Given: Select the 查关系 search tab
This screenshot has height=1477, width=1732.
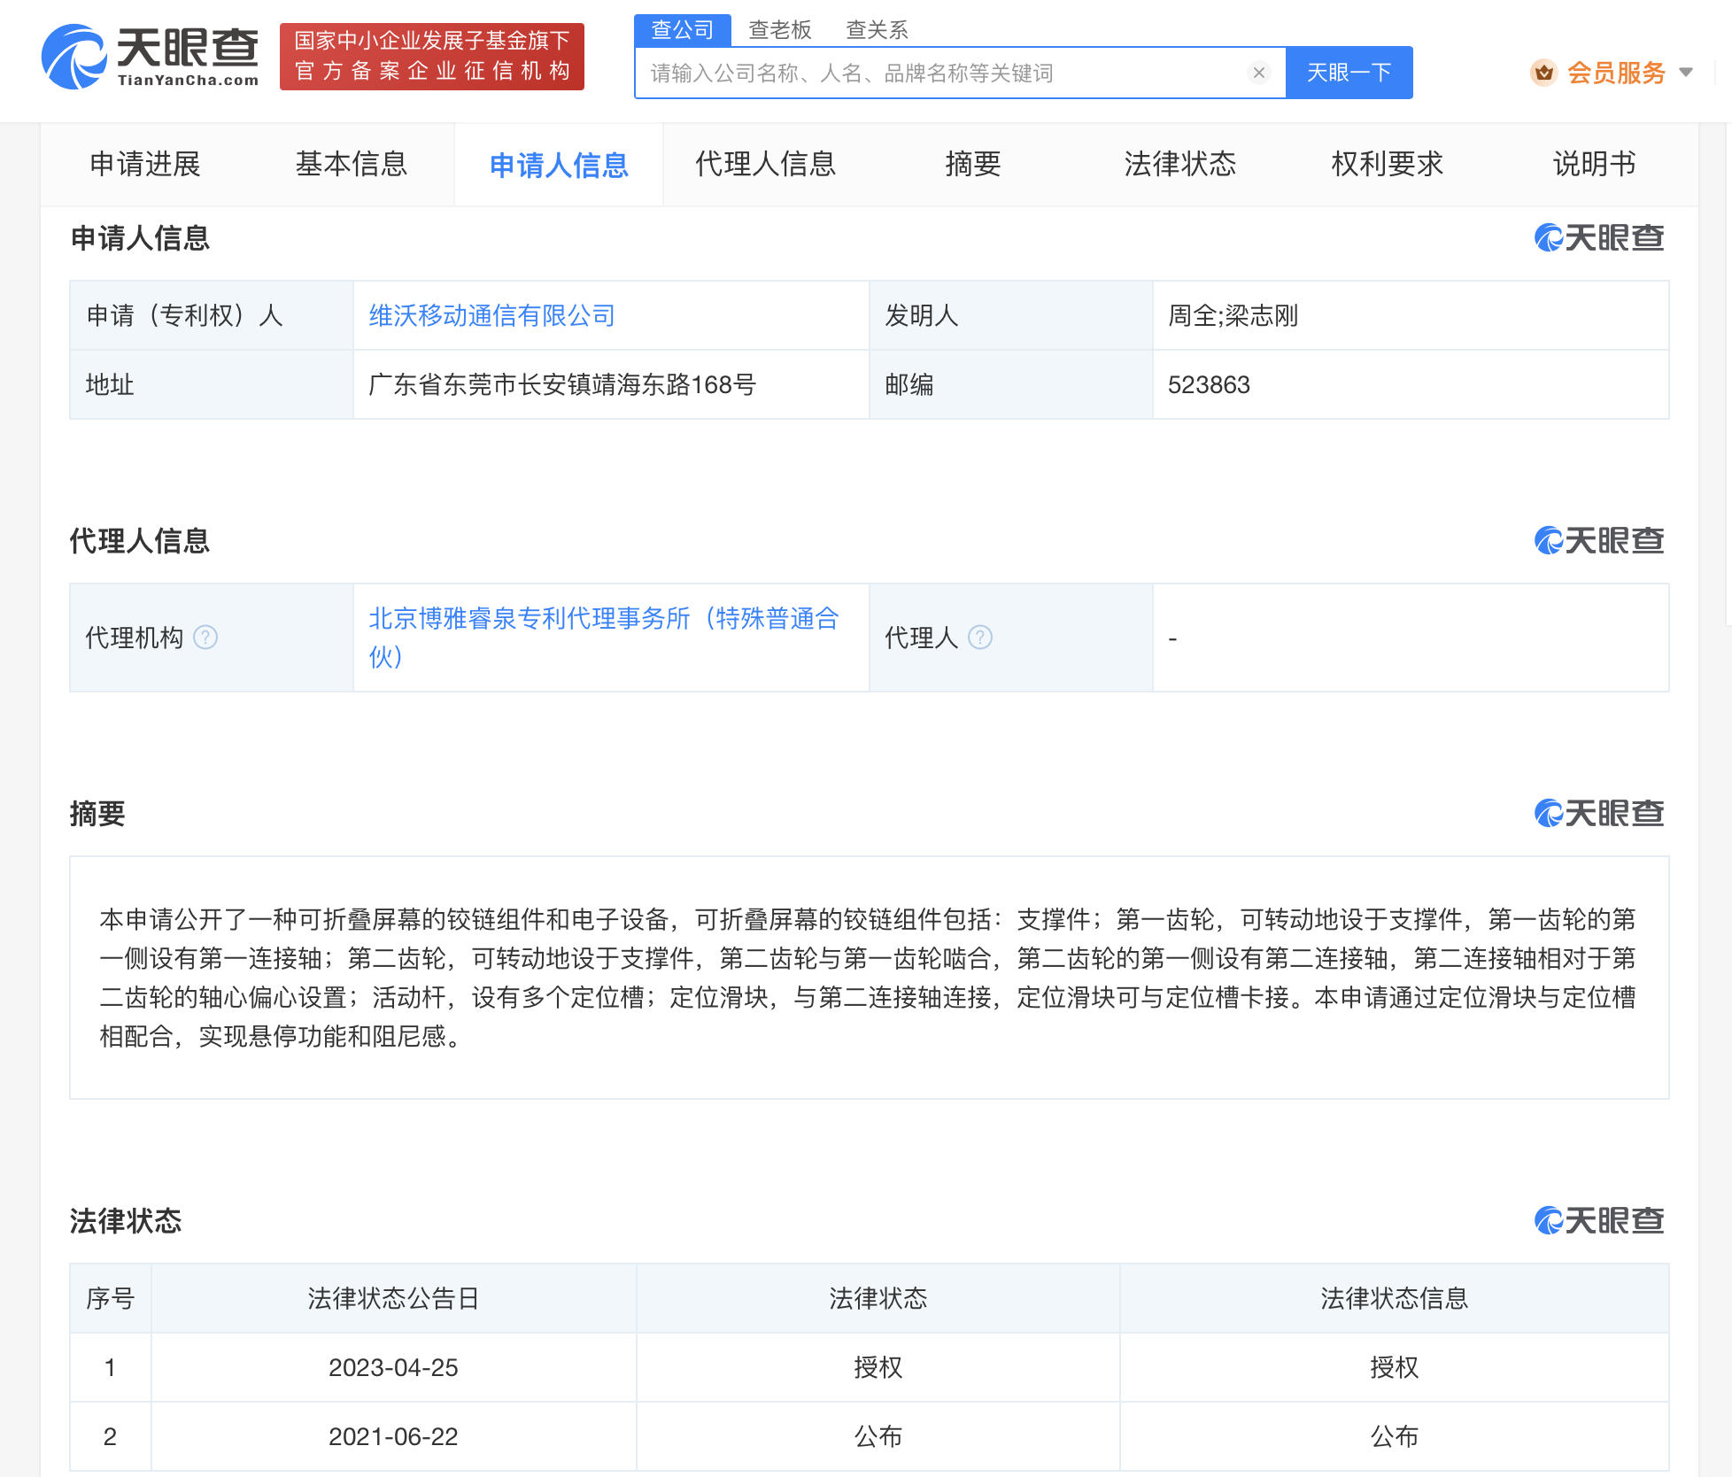Looking at the screenshot, I should (877, 30).
